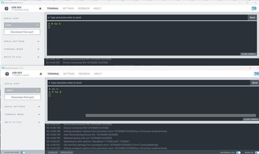Eject the device in the top Serial Terminal window
This screenshot has height=154, width=259.
click(40, 8)
